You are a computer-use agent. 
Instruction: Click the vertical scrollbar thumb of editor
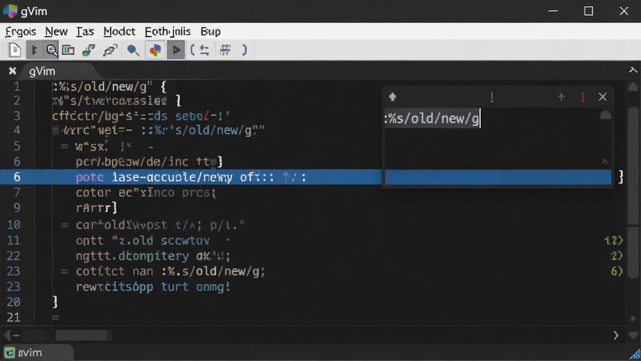[x=633, y=165]
